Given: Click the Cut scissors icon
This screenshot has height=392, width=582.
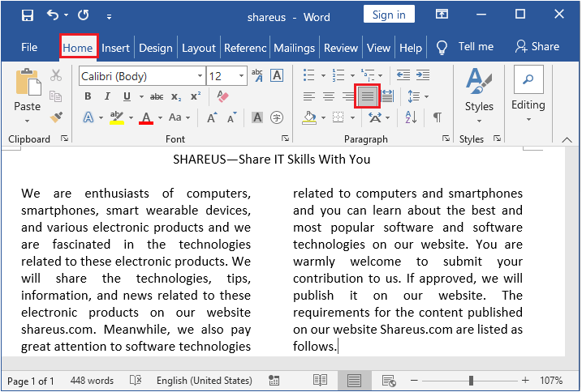Looking at the screenshot, I should [56, 75].
